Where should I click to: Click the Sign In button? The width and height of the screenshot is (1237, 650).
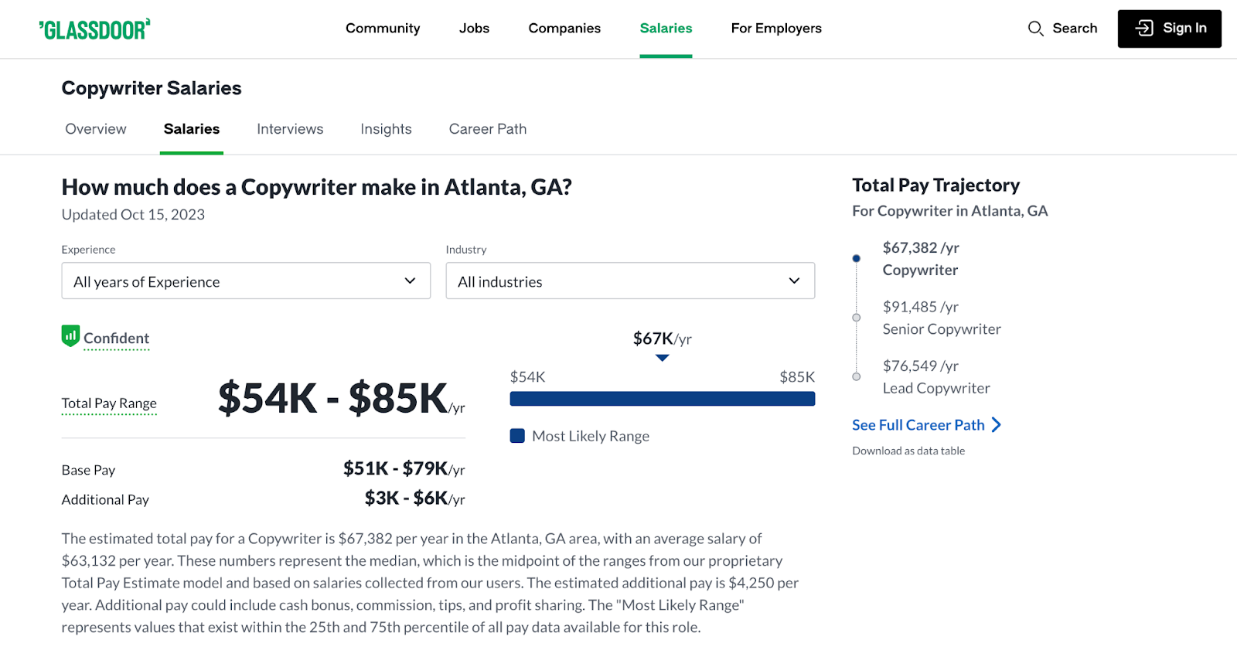click(x=1169, y=28)
